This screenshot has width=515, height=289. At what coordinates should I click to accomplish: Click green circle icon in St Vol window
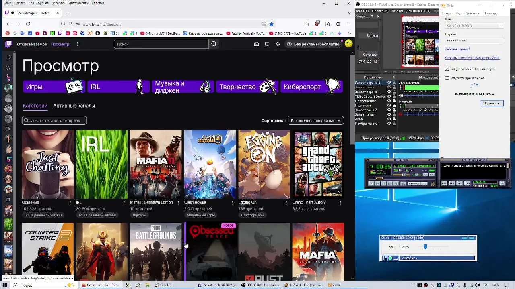pyautogui.click(x=390, y=258)
